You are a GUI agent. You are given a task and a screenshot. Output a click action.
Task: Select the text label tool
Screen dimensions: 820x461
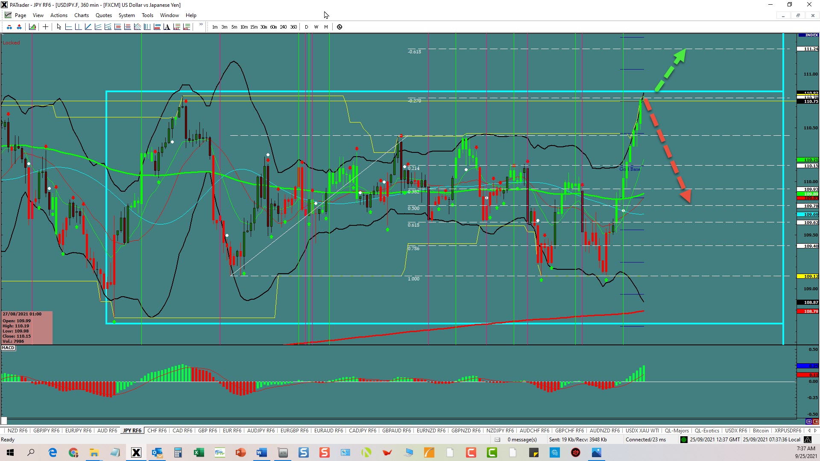click(167, 27)
